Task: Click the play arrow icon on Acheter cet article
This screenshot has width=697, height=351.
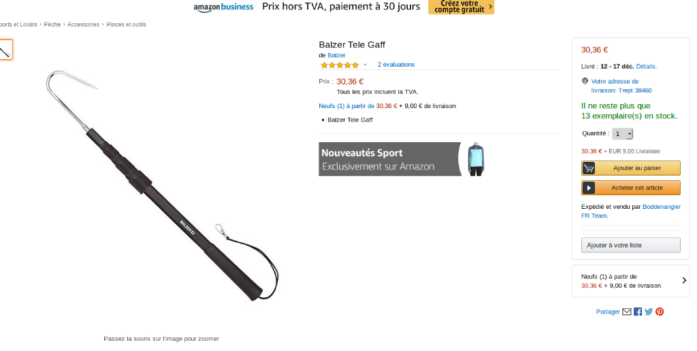Action: tap(589, 188)
